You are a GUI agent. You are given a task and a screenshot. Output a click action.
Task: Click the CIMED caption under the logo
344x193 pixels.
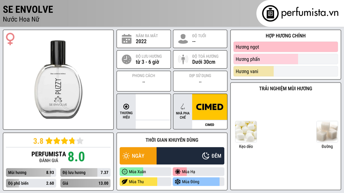210,125
